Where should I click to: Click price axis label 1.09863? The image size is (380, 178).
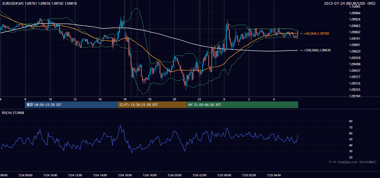[355, 26]
